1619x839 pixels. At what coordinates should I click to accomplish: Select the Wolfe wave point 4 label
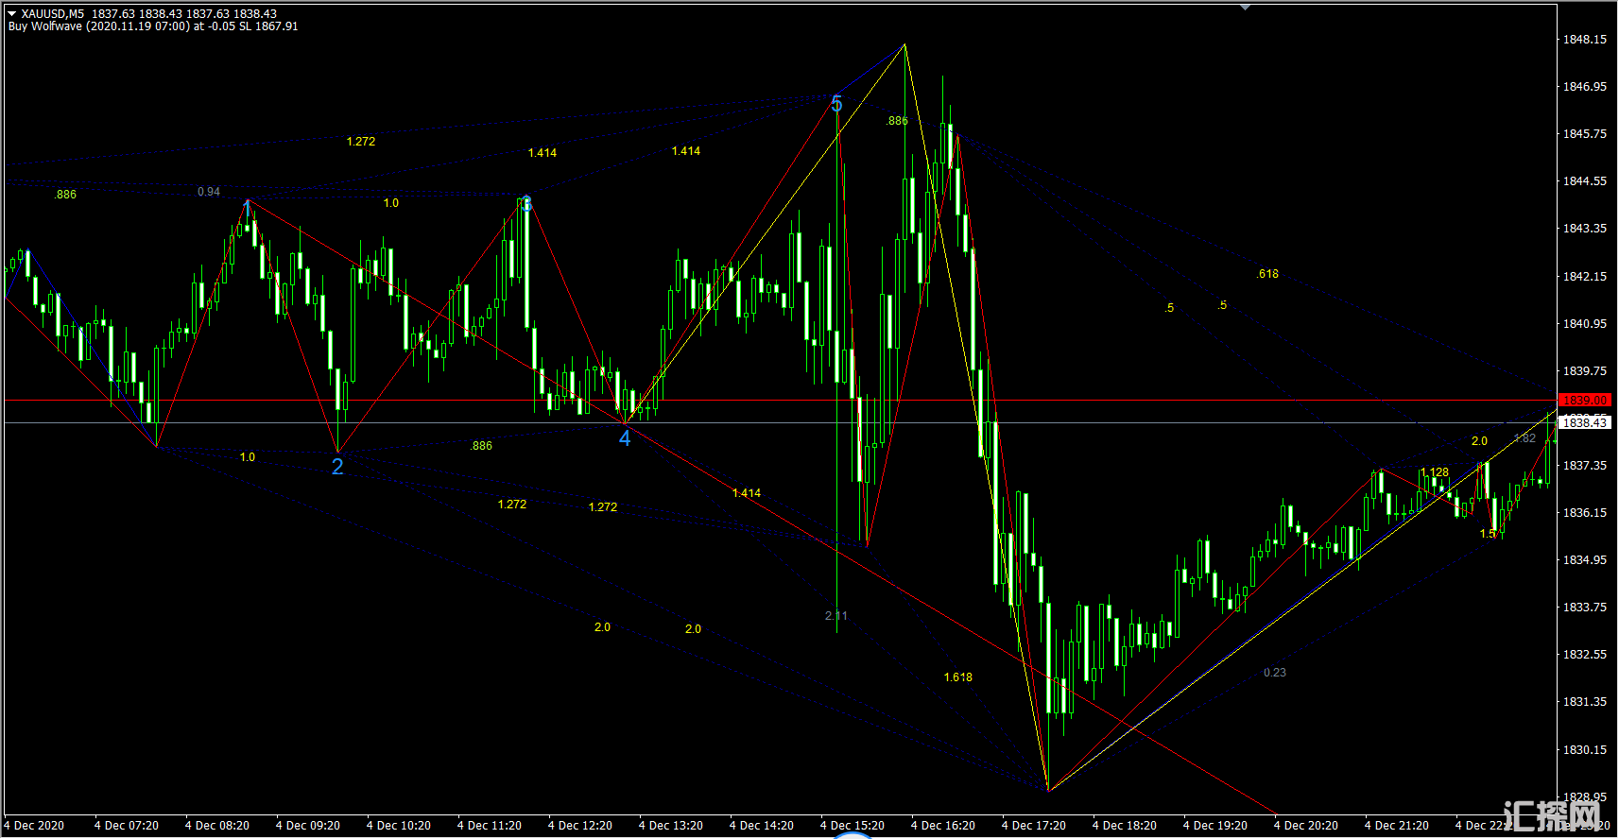click(625, 438)
